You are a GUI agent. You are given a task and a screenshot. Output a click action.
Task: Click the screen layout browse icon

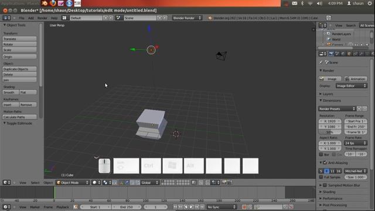64,18
